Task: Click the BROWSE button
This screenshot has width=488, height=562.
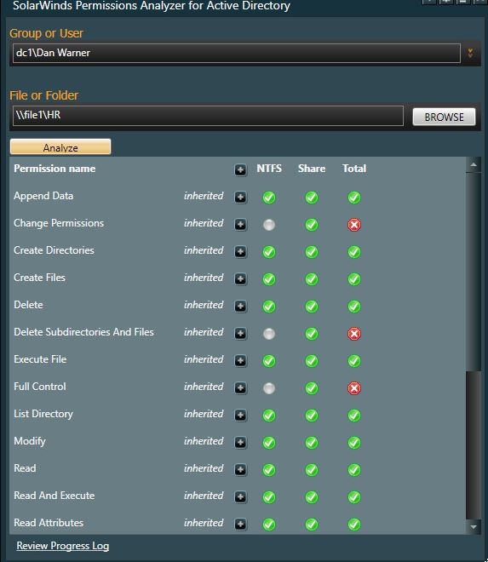Action: click(444, 117)
